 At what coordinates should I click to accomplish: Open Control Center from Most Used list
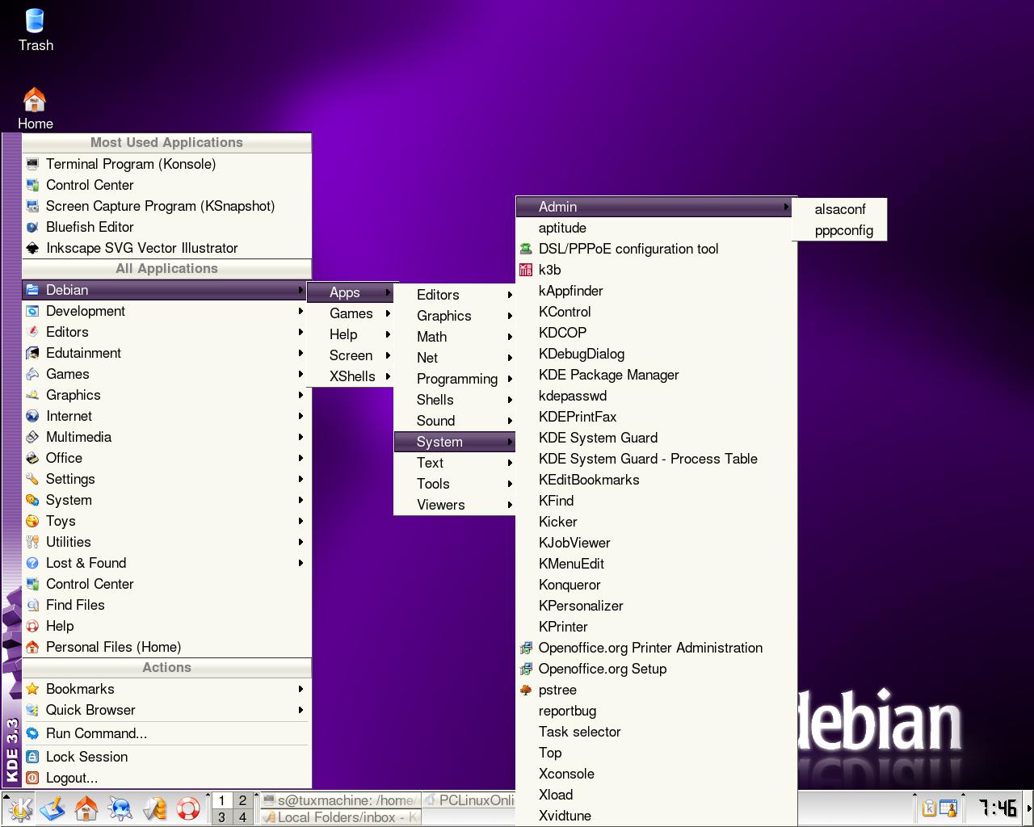pyautogui.click(x=166, y=185)
